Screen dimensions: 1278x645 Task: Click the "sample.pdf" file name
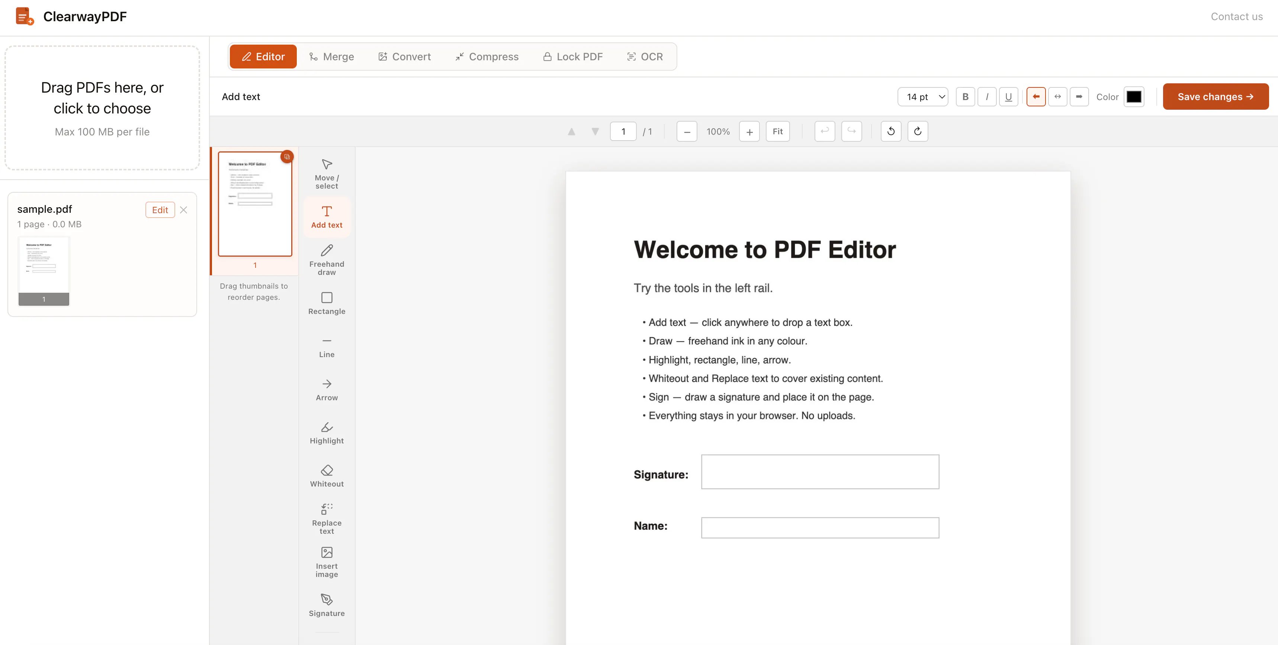tap(45, 209)
